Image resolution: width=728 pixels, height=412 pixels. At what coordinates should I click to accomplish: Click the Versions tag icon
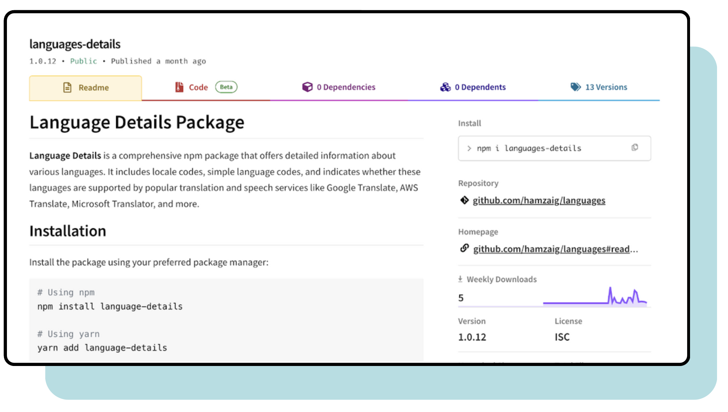pyautogui.click(x=576, y=87)
